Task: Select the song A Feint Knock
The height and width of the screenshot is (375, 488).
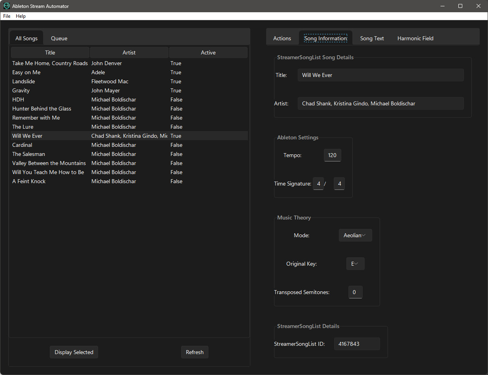Action: pos(29,181)
